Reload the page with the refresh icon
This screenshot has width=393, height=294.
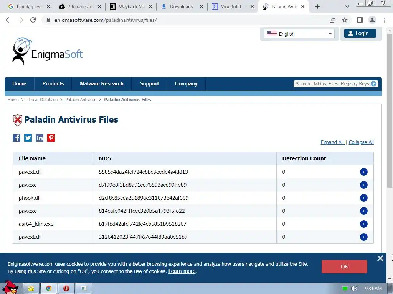[x=33, y=20]
